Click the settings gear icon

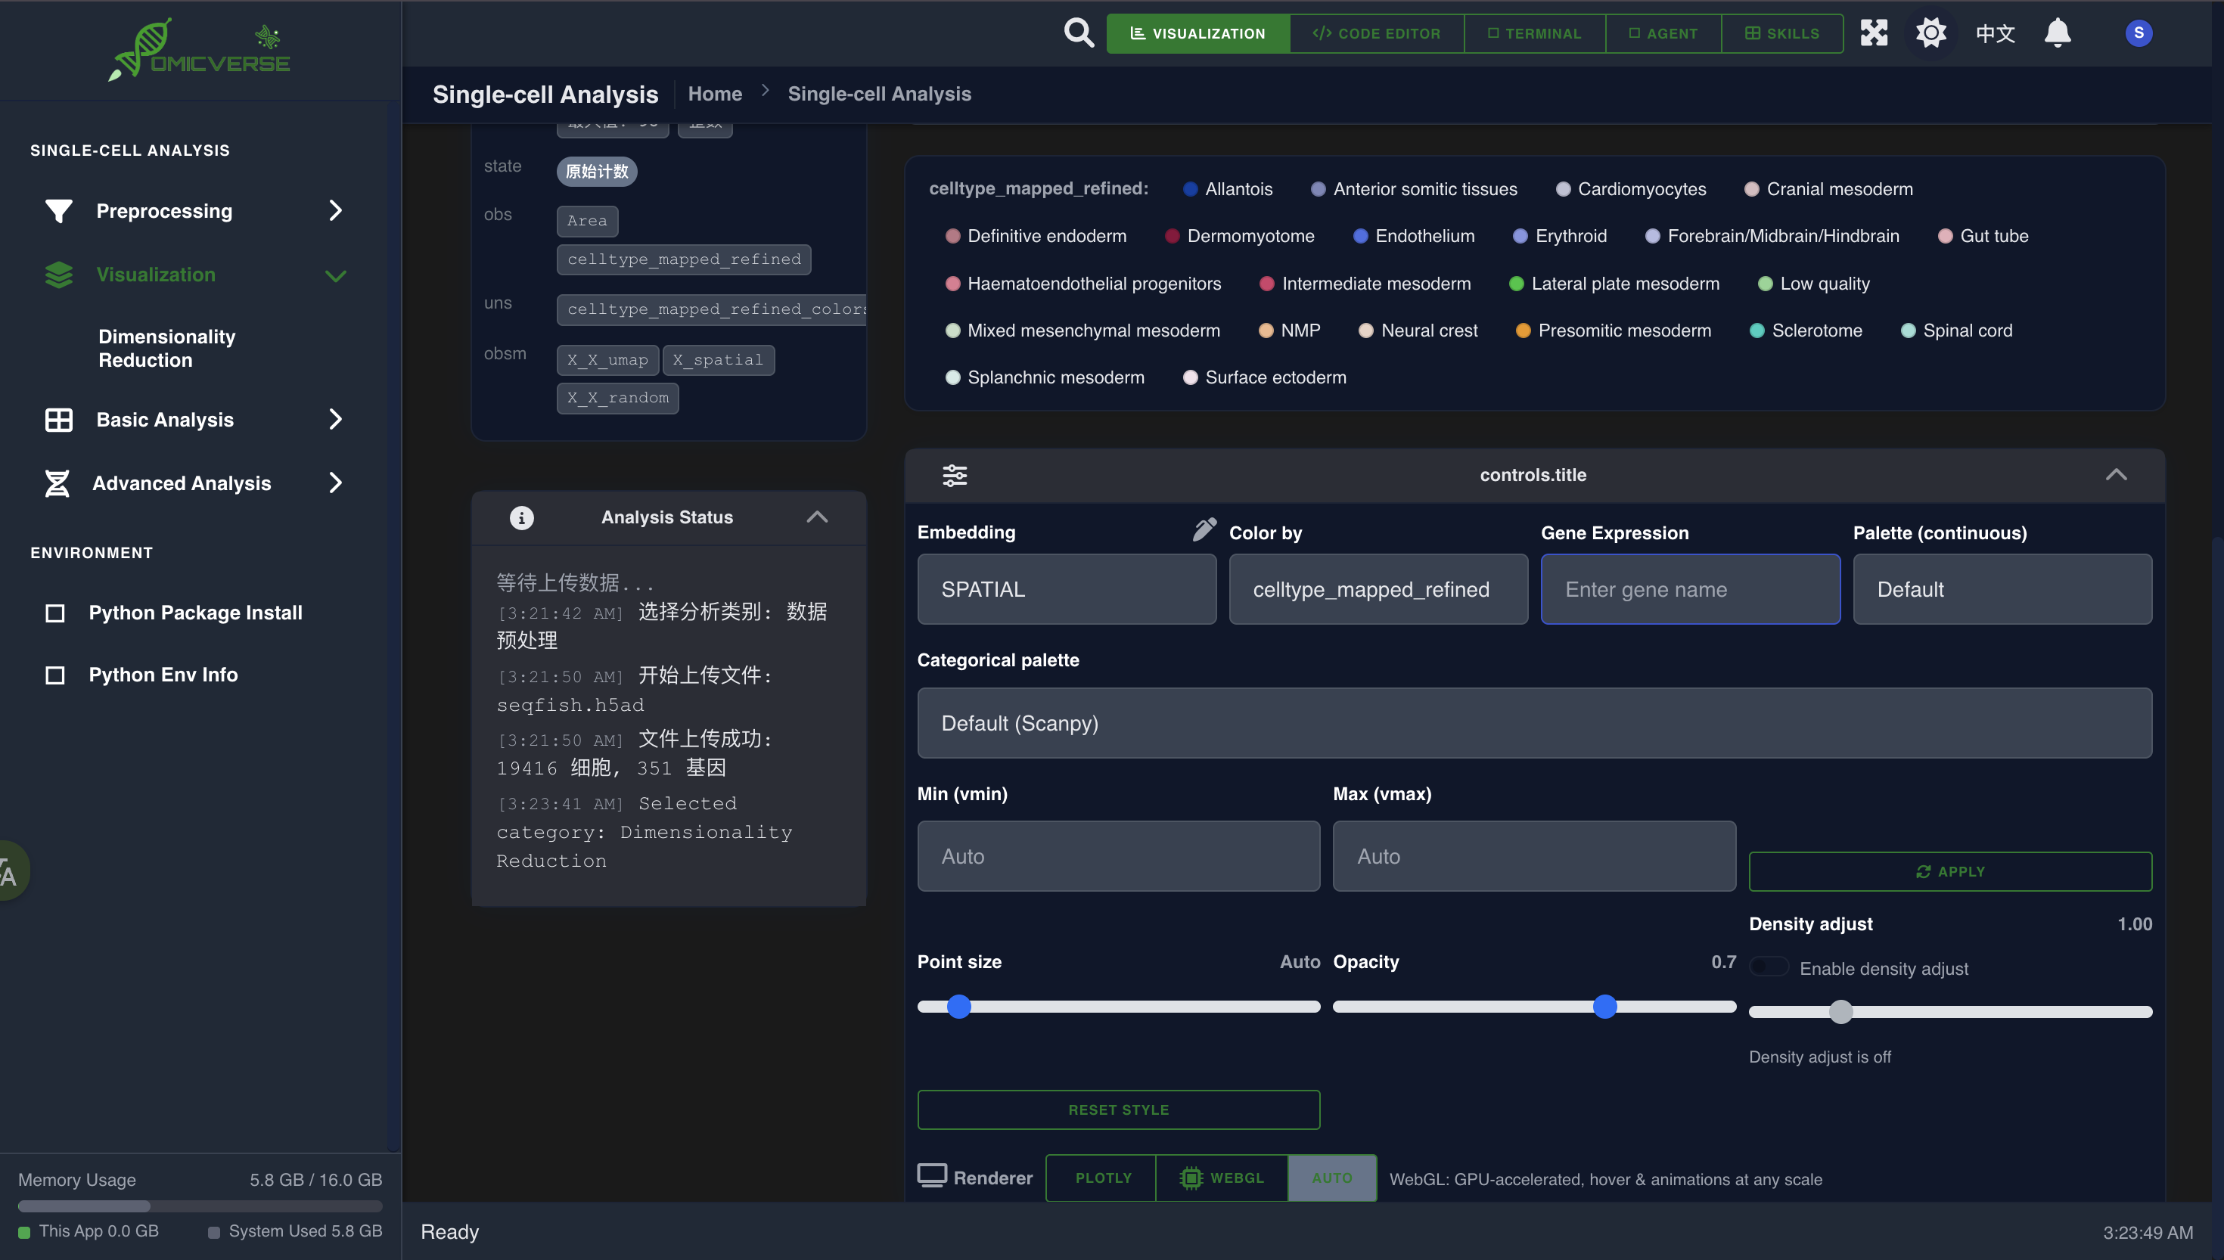pyautogui.click(x=1930, y=32)
